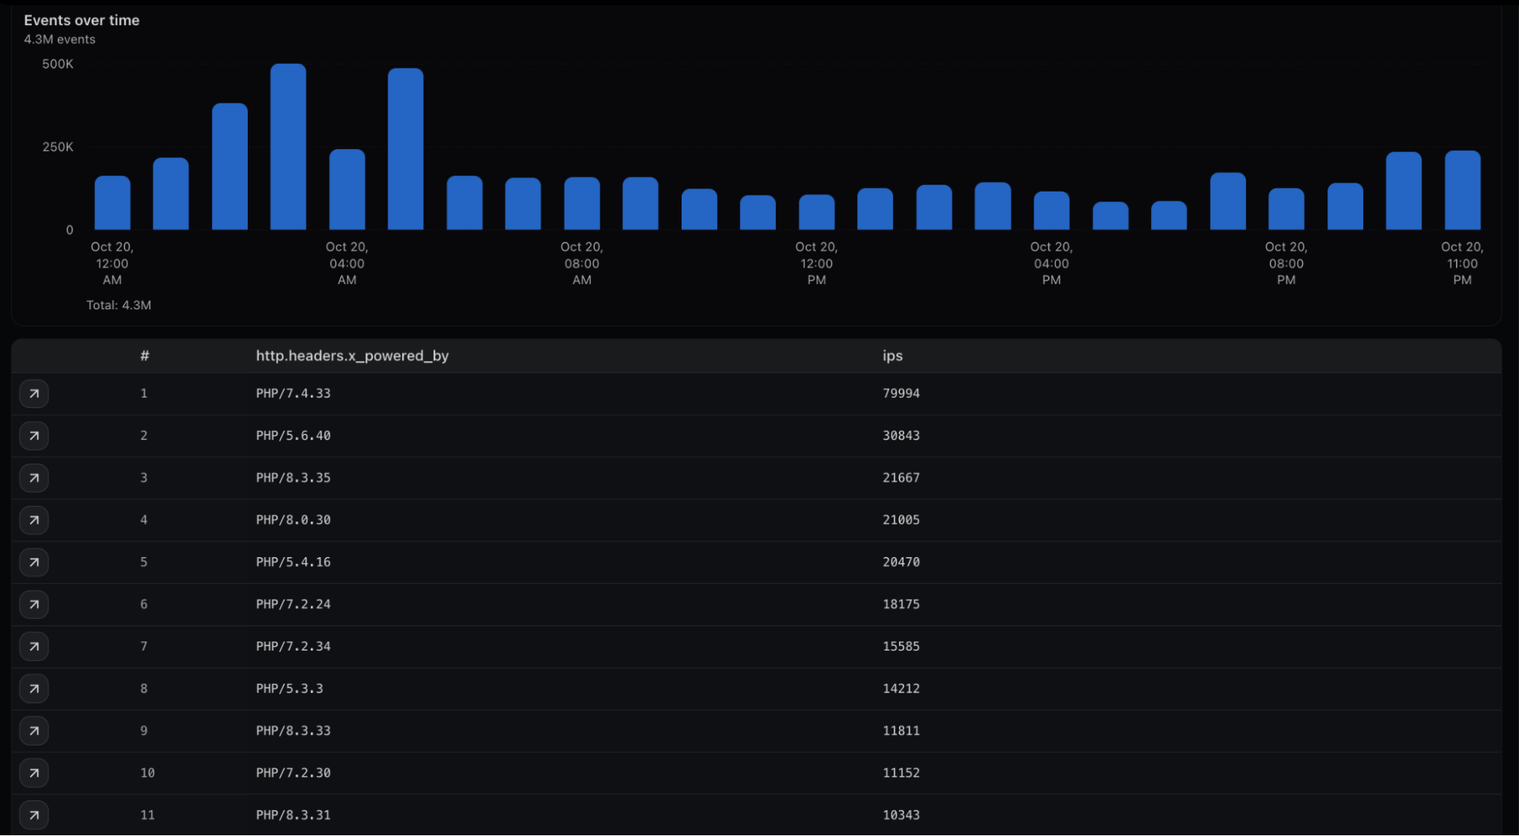
Task: Click the PHP/8.0.30 cell
Action: [293, 521]
